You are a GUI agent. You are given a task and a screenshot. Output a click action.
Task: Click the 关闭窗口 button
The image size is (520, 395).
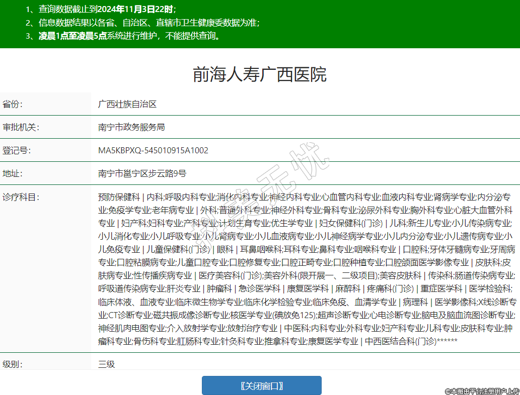[x=261, y=385]
